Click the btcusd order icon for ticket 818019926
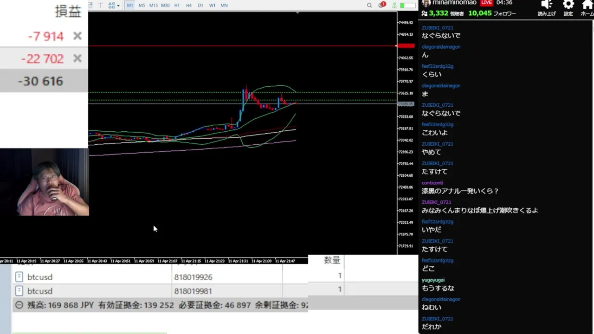Screen dimensions: 594x334 [x=19, y=277]
